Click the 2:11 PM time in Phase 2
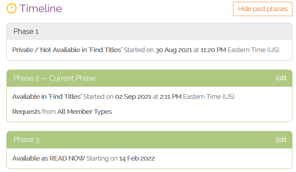296x172 pixels. 171,96
